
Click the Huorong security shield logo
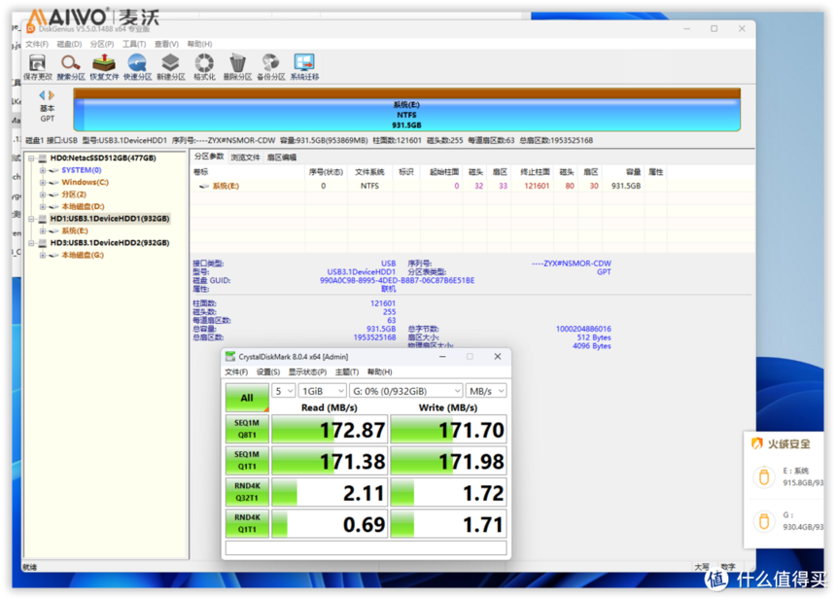pyautogui.click(x=756, y=443)
